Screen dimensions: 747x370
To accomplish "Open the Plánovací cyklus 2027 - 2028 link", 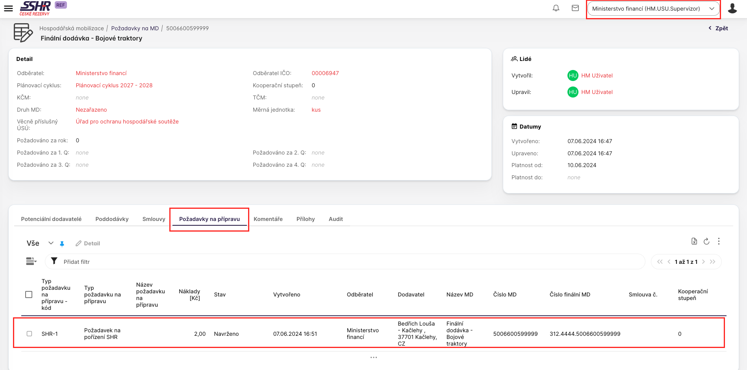I will (x=114, y=85).
